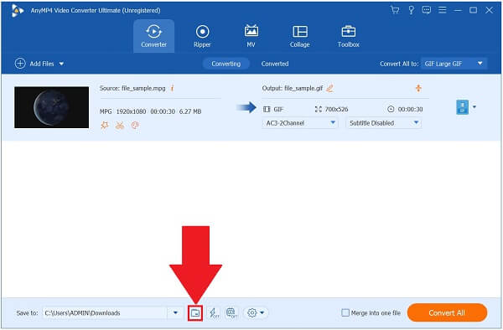The image size is (503, 330).
Task: Switch to the Ripper tab
Action: [202, 36]
